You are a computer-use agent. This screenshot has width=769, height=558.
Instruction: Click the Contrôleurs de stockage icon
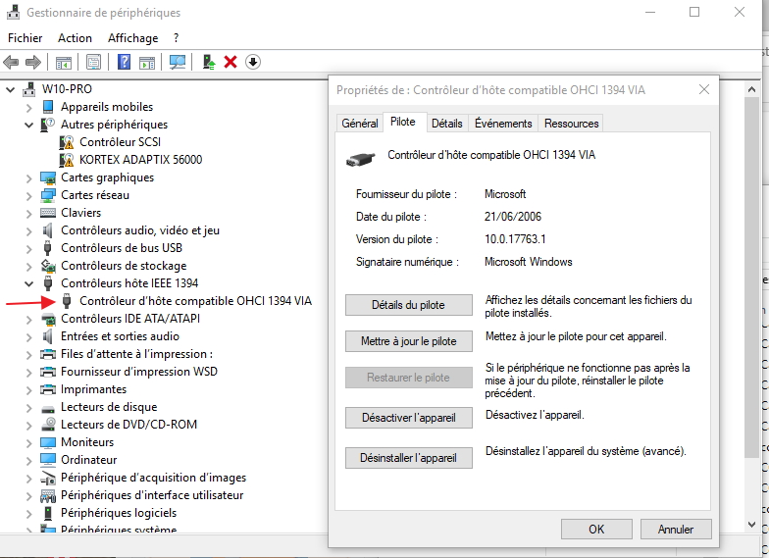click(47, 266)
